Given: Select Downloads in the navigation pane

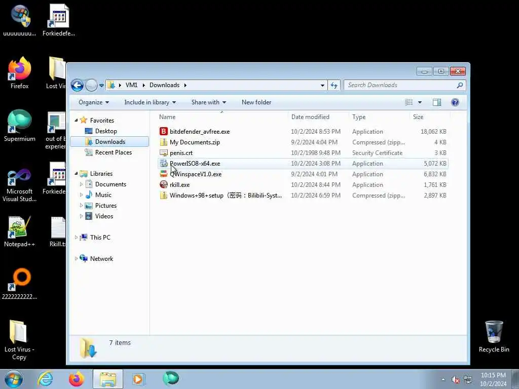Looking at the screenshot, I should pos(109,142).
